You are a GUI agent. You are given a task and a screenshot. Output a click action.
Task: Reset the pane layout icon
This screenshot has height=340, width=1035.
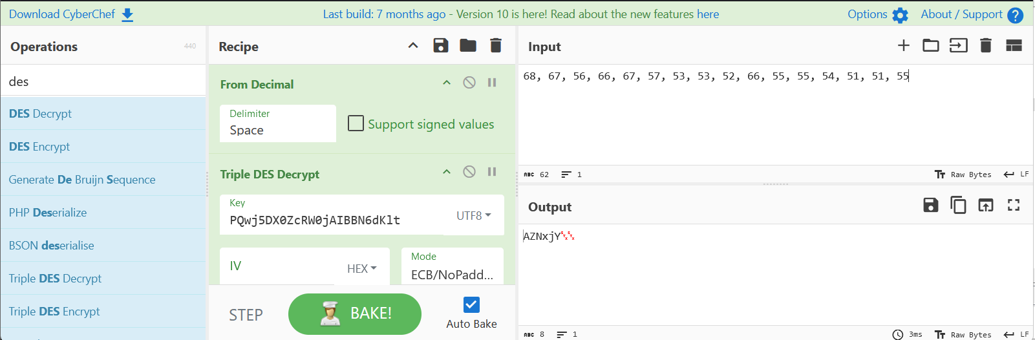click(x=1014, y=45)
